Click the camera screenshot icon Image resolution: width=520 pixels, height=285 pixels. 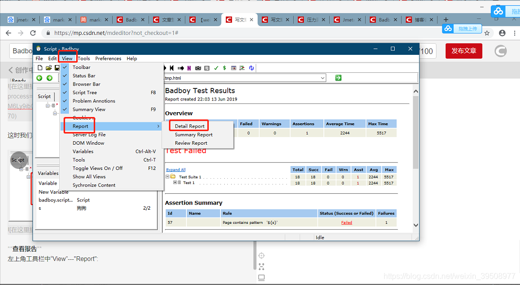198,68
